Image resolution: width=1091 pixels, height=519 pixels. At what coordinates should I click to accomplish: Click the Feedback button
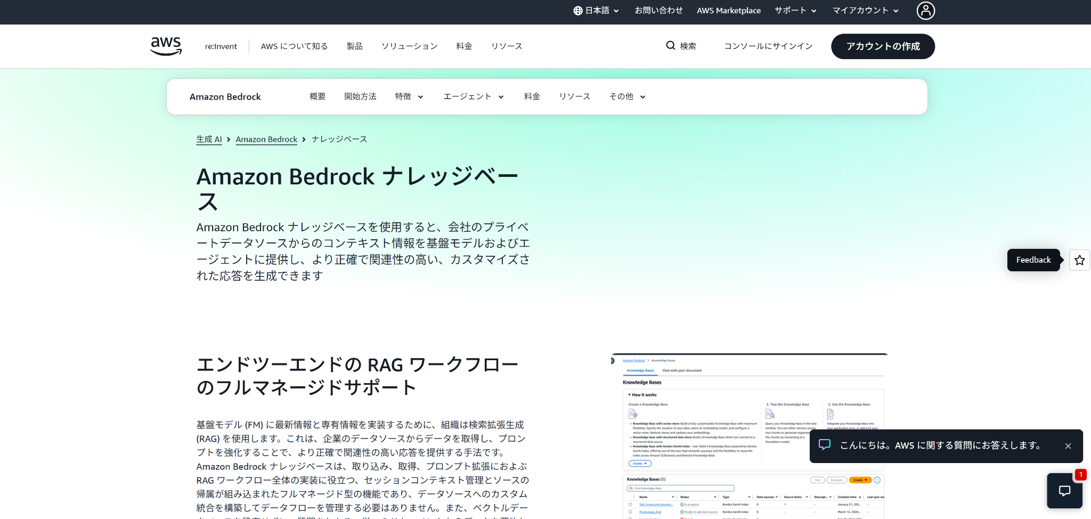click(x=1033, y=260)
